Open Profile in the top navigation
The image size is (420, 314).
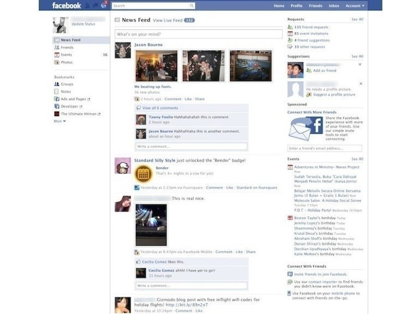tap(297, 5)
